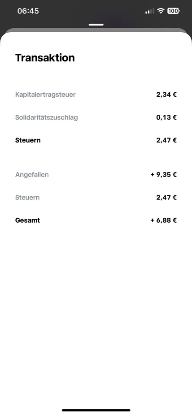Tap the cellular signal bars icon

click(150, 11)
